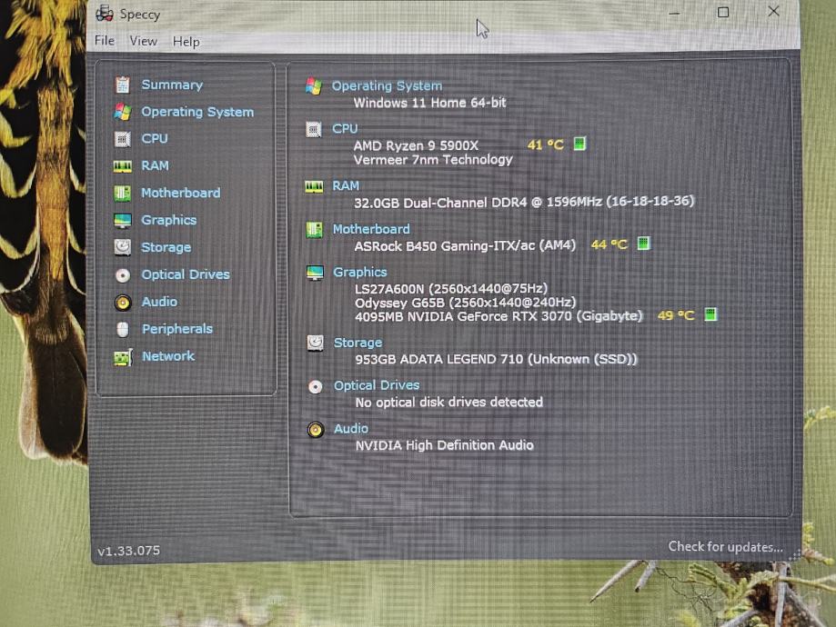836x627 pixels.
Task: Click the Audio speaker icon in sidebar
Action: [123, 303]
